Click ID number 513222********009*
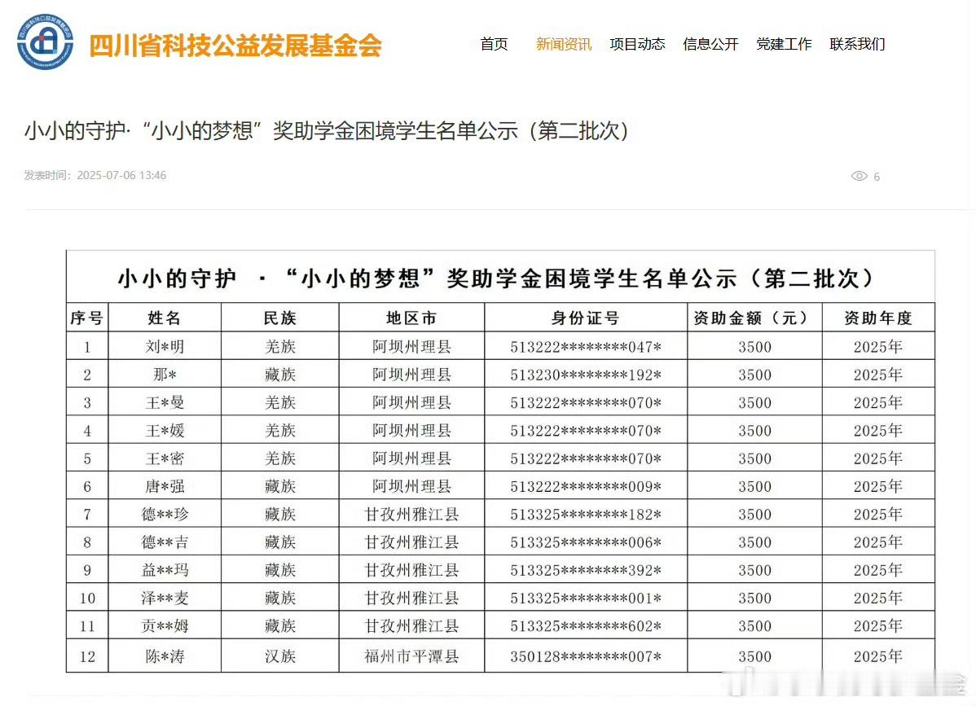This screenshot has width=976, height=706. pos(585,486)
